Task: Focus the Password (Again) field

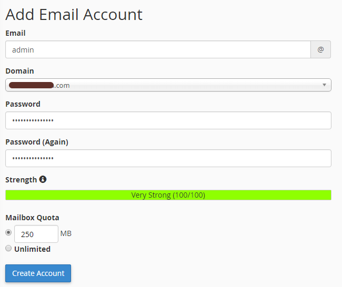Action: (168, 158)
